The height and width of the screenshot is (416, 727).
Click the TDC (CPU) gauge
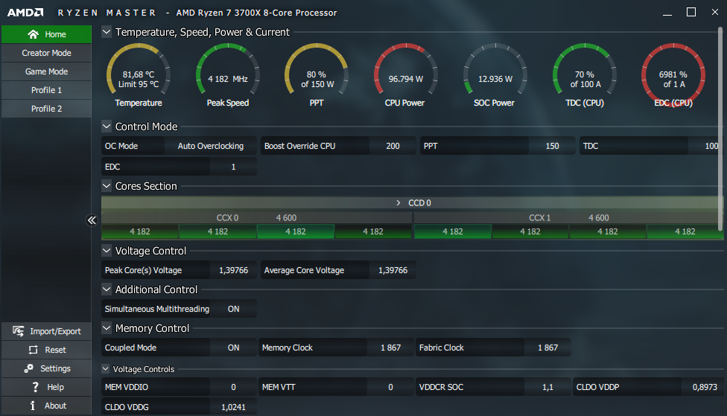[585, 69]
